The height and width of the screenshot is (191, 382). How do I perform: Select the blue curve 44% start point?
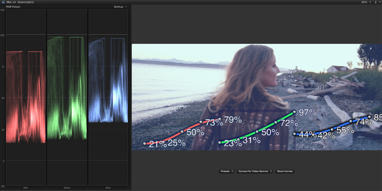pyautogui.click(x=295, y=134)
